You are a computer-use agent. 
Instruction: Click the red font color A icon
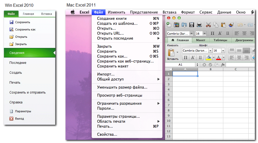pyautogui.click(x=219, y=58)
